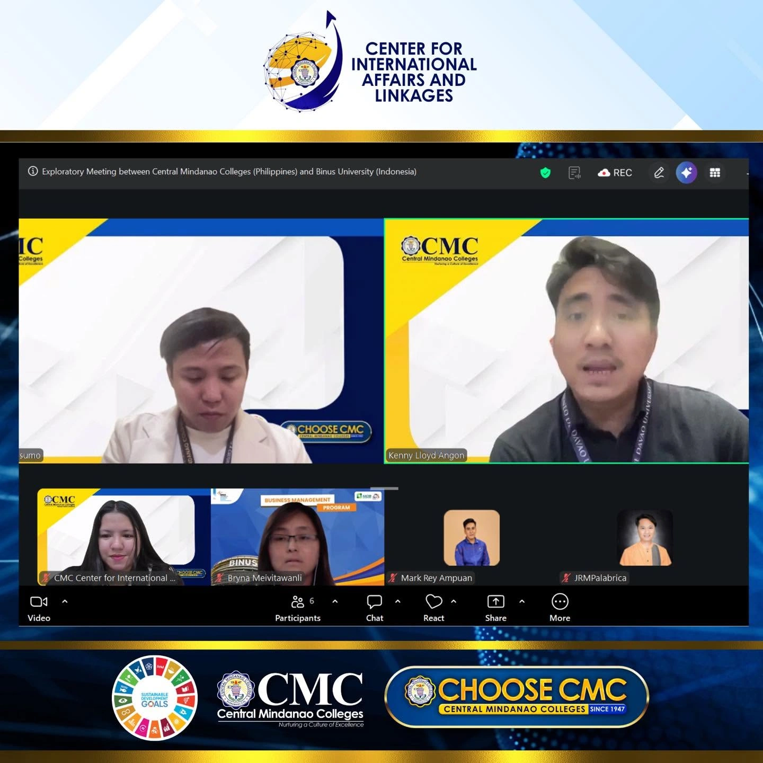Select Mark Rey Ampuan's profile picture
The image size is (763, 763).
(472, 538)
